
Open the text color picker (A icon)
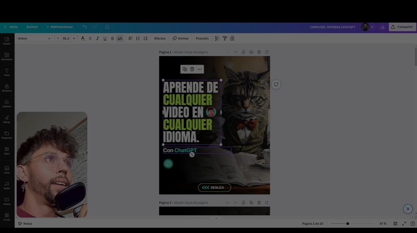83,39
